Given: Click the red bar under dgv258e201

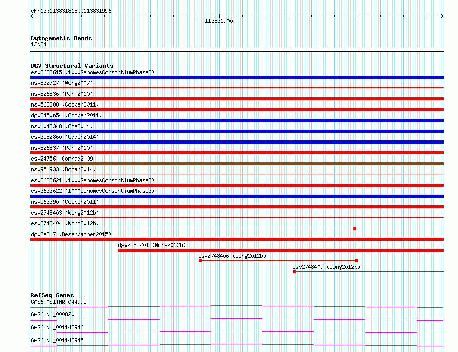Looking at the screenshot, I should [x=281, y=250].
